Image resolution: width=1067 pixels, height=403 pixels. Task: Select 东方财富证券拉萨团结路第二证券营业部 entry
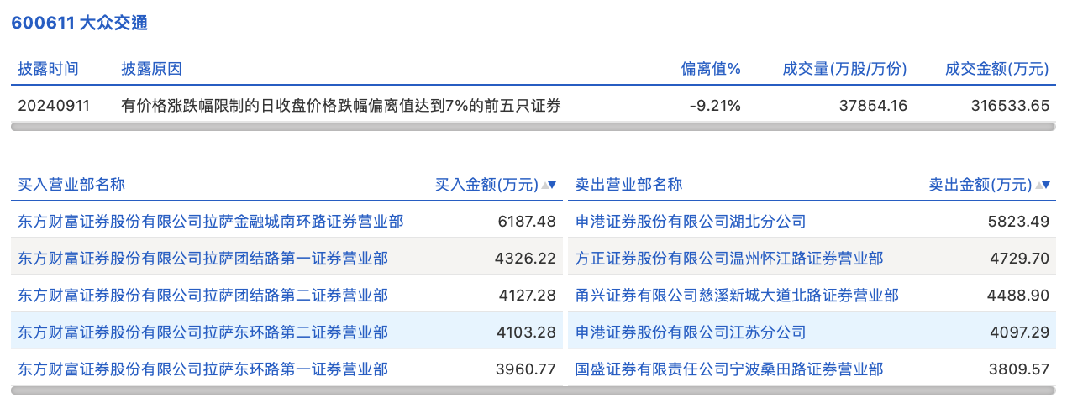(x=202, y=296)
